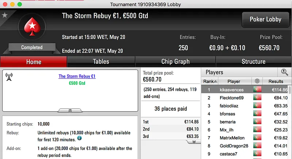Click the Poker Lobby button
The height and width of the screenshot is (159, 292).
pos(265,19)
